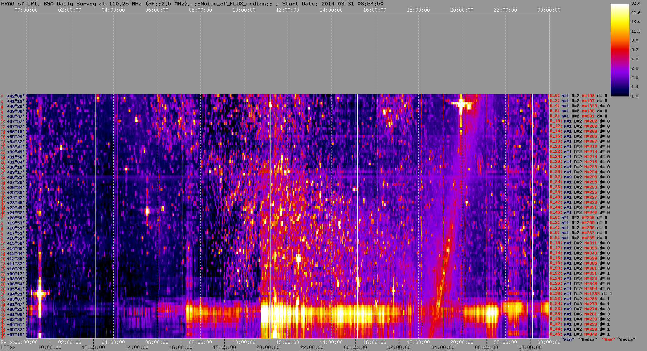Click the bright source at +40°28' near 20:00:00
Viewport: 647px width, 351px height.
coord(461,104)
